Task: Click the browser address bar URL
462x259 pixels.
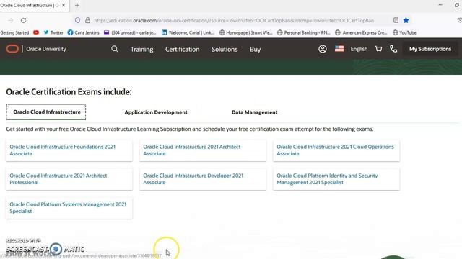Action: tap(234, 20)
